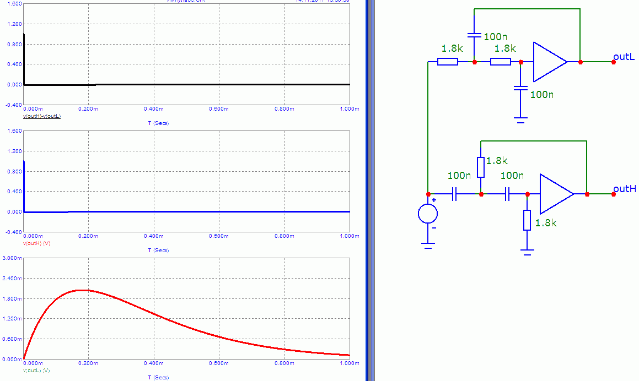This screenshot has width=639, height=381.
Task: Click T (Secs) axis title under the middle plot
Action: (159, 251)
